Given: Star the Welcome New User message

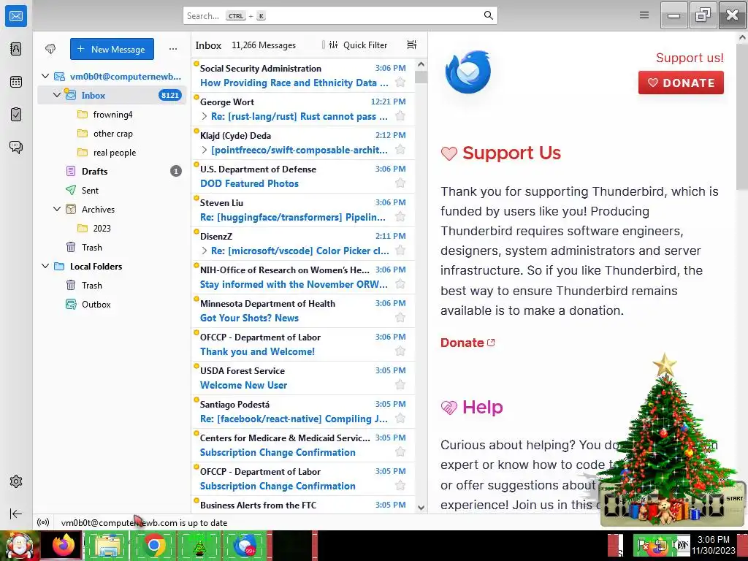Looking at the screenshot, I should pyautogui.click(x=400, y=385).
